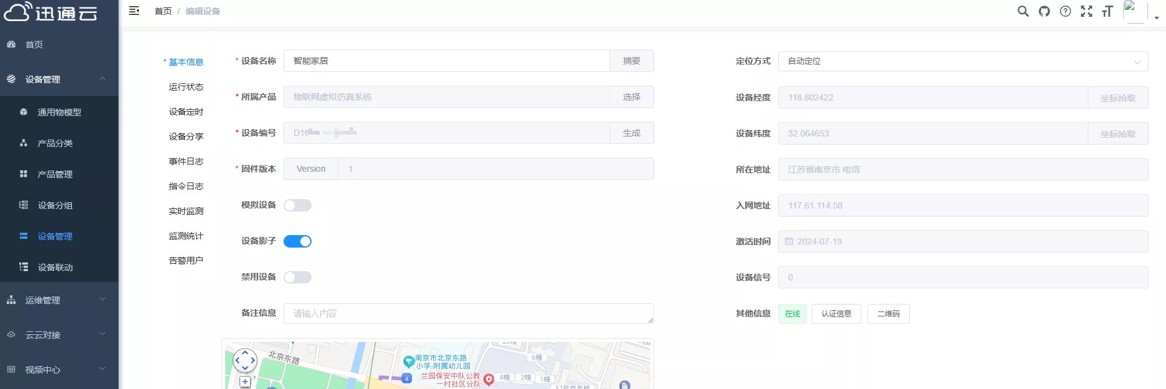Viewport: 1166px width, 389px height.
Task: Open the 定位方式 dropdown
Action: click(x=962, y=61)
